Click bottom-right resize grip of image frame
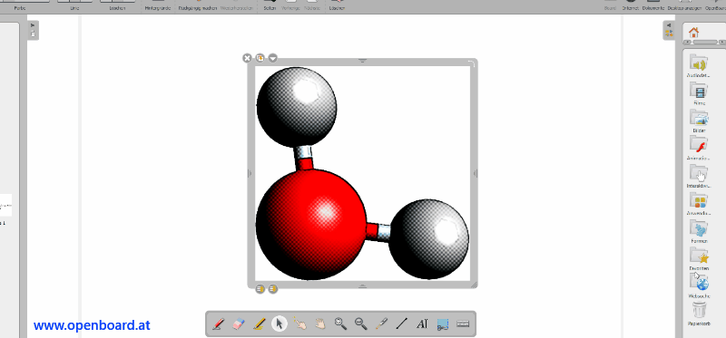The width and height of the screenshot is (726, 338). (x=473, y=285)
